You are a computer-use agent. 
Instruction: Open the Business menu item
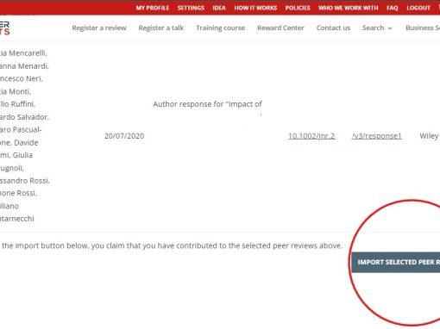[x=423, y=28]
